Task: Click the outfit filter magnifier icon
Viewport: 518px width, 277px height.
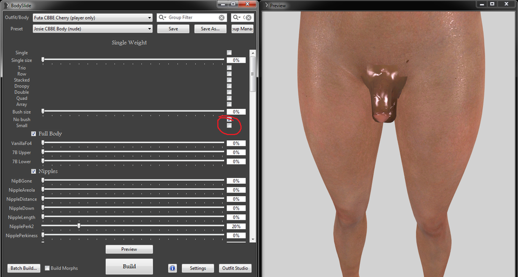Action: (237, 18)
